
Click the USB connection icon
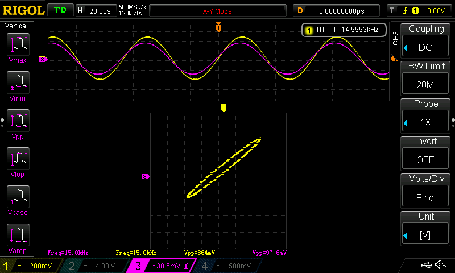pyautogui.click(x=426, y=264)
